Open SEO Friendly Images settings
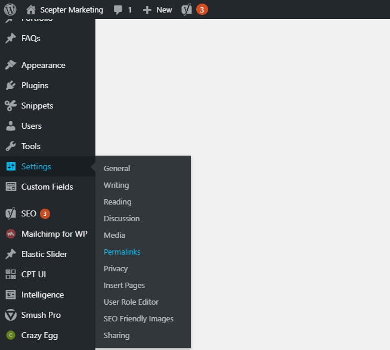The image size is (390, 350). 138,318
